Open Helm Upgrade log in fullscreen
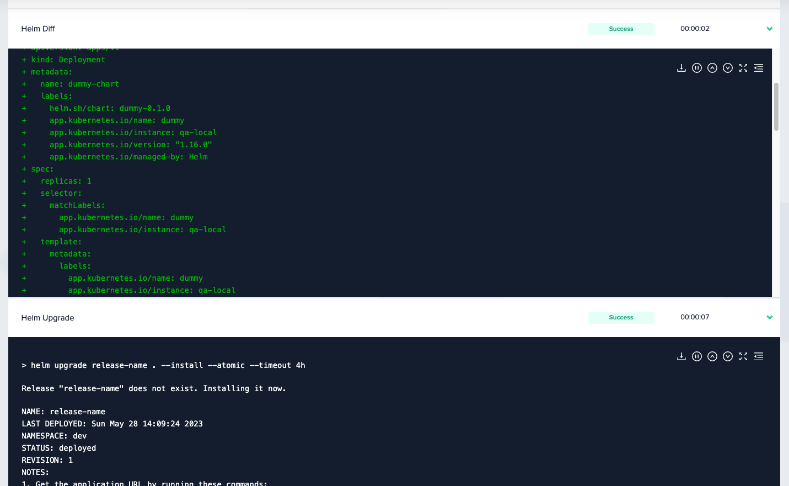The width and height of the screenshot is (789, 486). click(x=743, y=356)
